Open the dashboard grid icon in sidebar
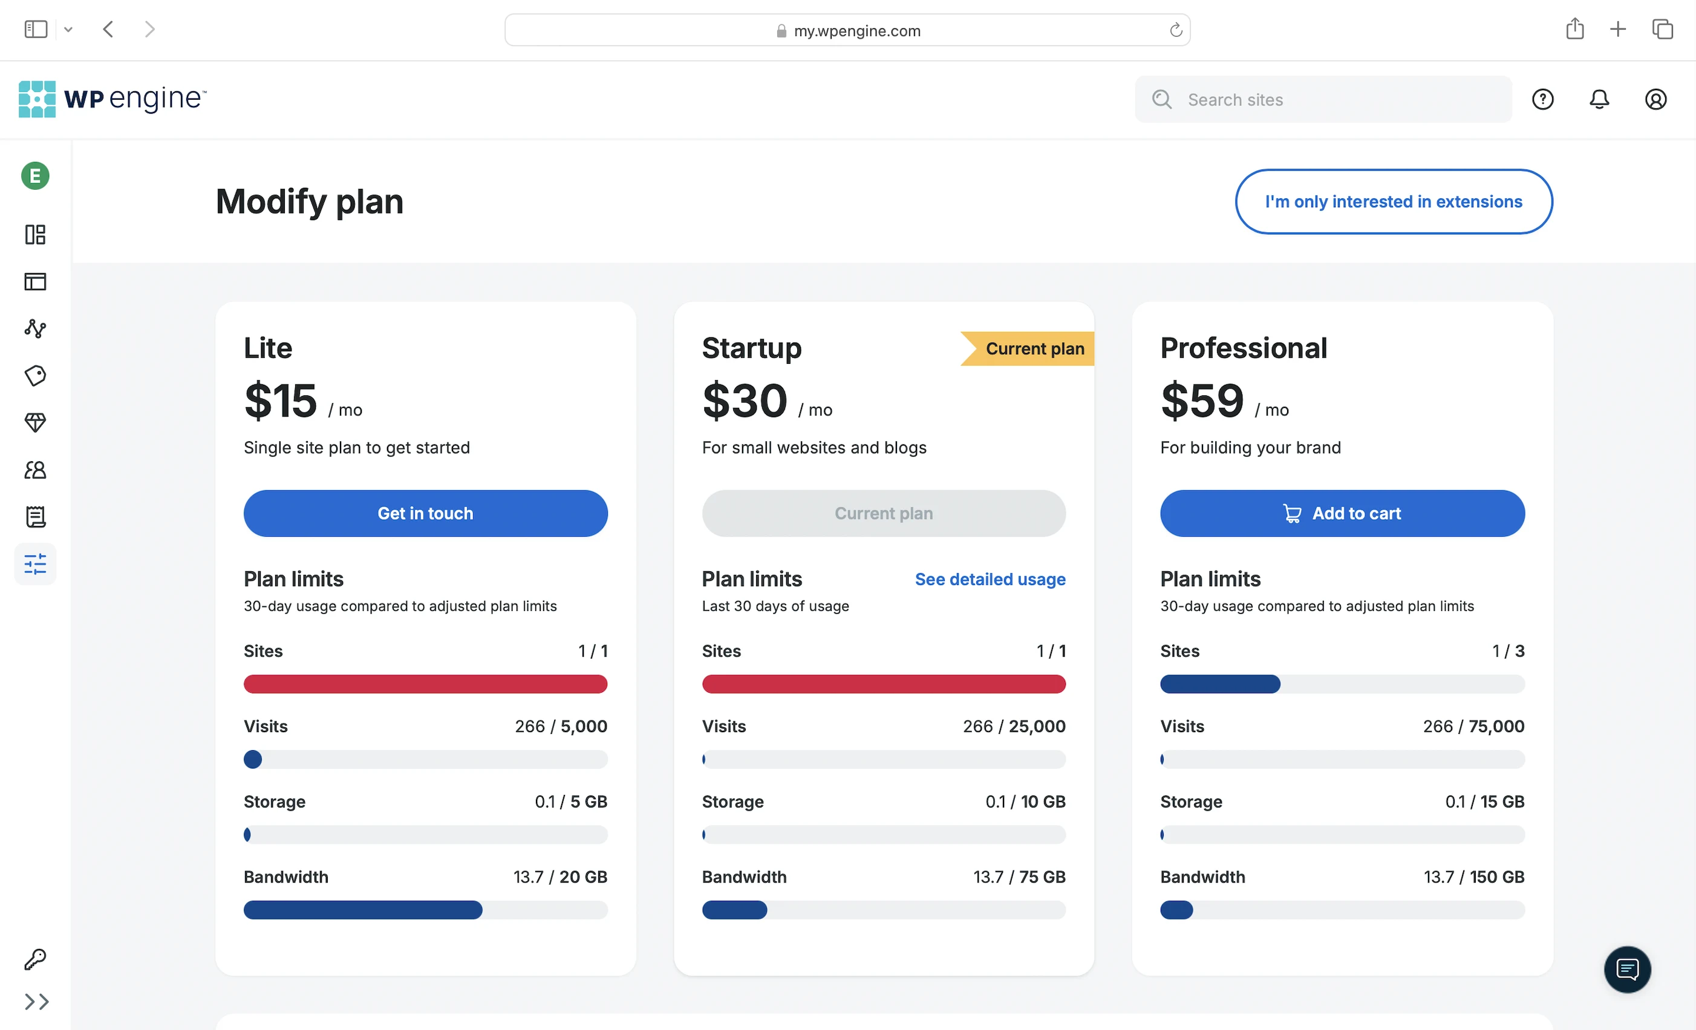1696x1030 pixels. 35,235
